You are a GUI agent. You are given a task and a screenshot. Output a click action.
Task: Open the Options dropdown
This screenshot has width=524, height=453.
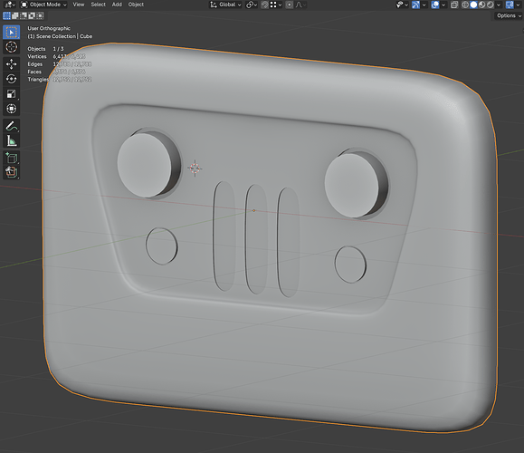point(509,15)
